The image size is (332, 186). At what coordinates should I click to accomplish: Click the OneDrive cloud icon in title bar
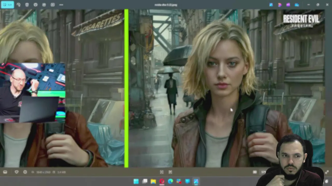[x=297, y=5]
